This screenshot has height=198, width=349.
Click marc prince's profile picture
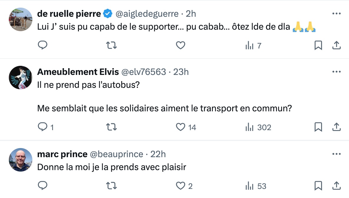[21, 160]
